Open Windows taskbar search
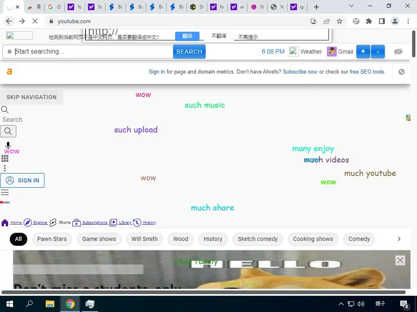Image resolution: width=417 pixels, height=312 pixels. [29, 304]
